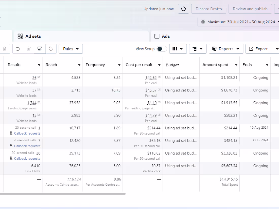Screen dimensions: 279x209
Task: Click the Undo icon
Action: [18, 49]
